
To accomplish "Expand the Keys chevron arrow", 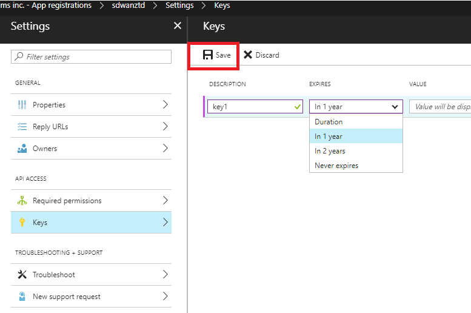I will 165,222.
